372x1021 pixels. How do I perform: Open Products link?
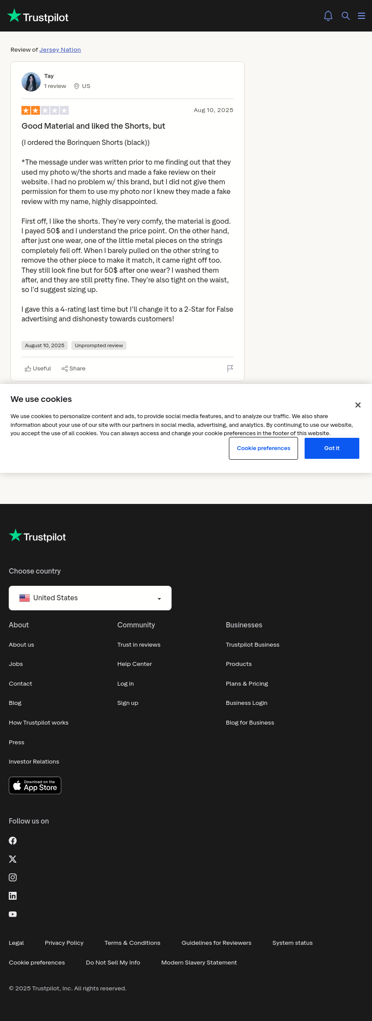[239, 664]
